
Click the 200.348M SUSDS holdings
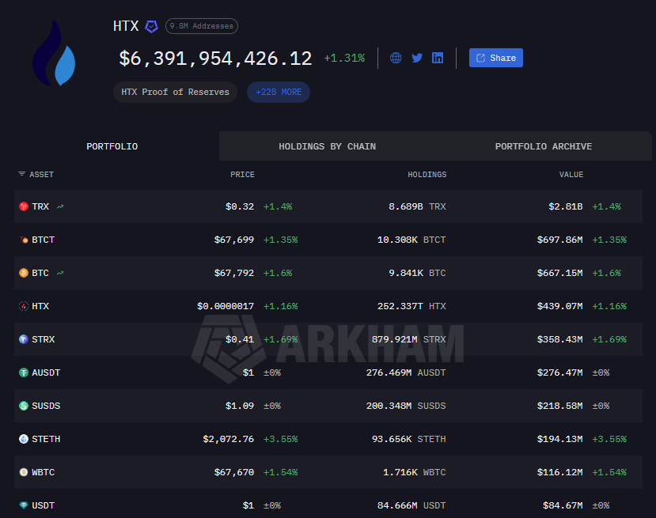(406, 406)
